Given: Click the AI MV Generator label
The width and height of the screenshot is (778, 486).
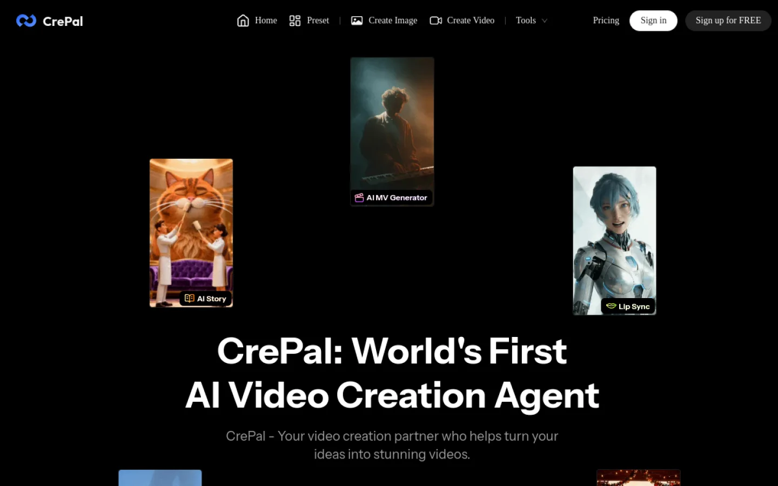Looking at the screenshot, I should (397, 198).
